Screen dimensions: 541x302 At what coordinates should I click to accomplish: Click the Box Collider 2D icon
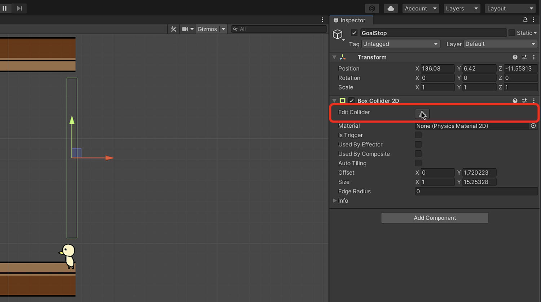click(x=343, y=101)
